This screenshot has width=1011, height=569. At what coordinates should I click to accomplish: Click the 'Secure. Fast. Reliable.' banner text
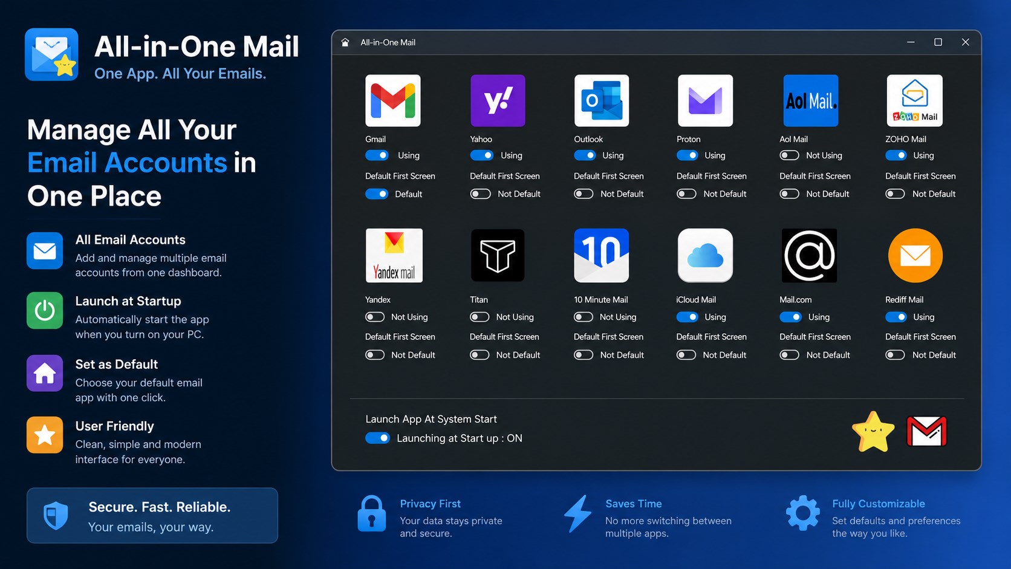[x=160, y=507]
